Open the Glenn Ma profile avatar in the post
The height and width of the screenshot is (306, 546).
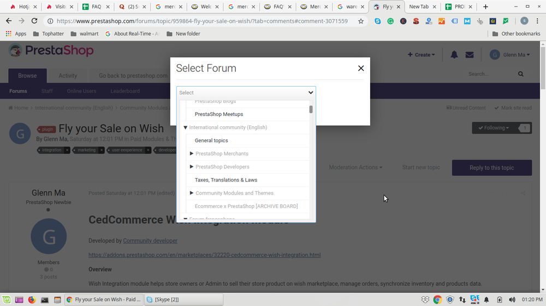(49, 236)
